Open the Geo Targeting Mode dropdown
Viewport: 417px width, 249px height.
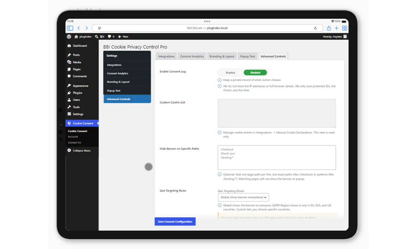243,197
